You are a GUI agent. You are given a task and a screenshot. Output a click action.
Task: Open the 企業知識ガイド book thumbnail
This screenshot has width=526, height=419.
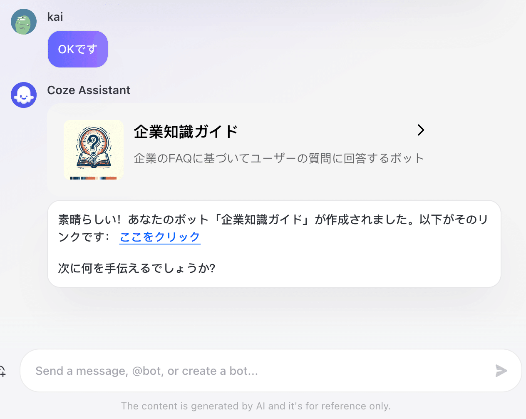click(x=94, y=150)
